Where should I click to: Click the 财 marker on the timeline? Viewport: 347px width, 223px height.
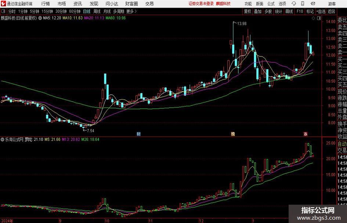coord(138,134)
